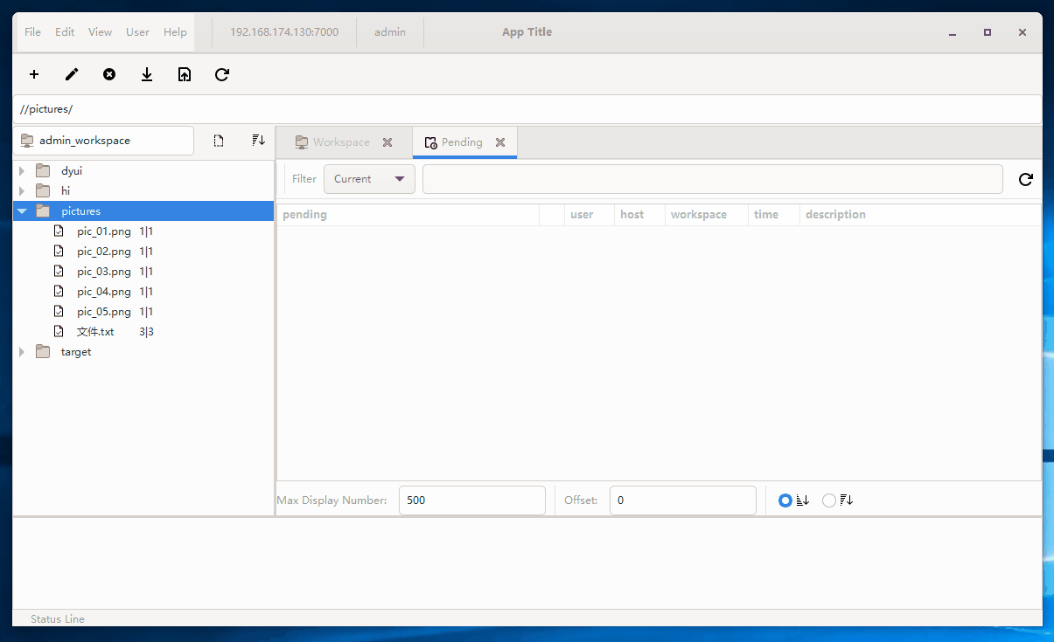1054x642 pixels.
Task: Click the upload file toolbar icon
Action: coord(185,74)
